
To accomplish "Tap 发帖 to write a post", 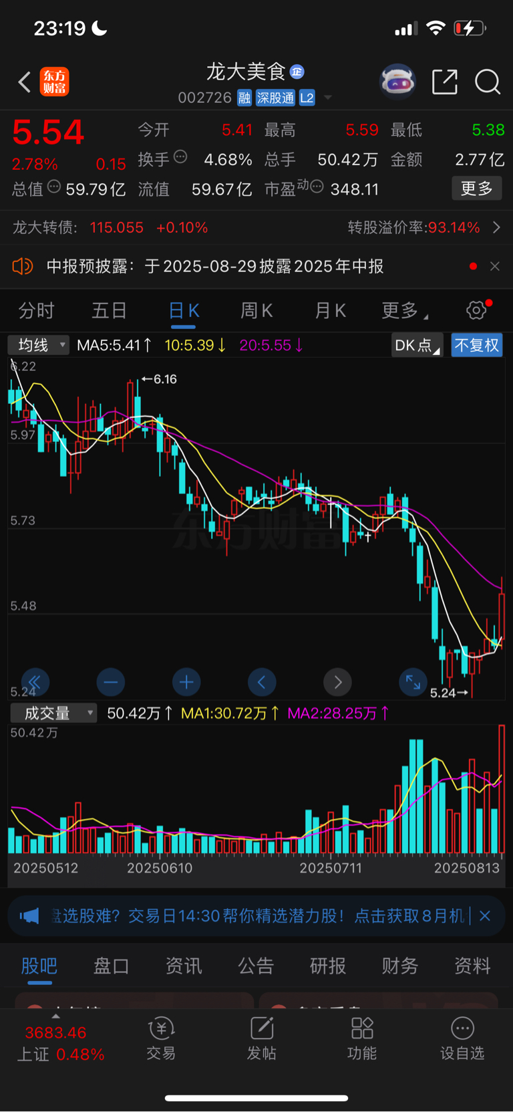I will (x=262, y=1040).
